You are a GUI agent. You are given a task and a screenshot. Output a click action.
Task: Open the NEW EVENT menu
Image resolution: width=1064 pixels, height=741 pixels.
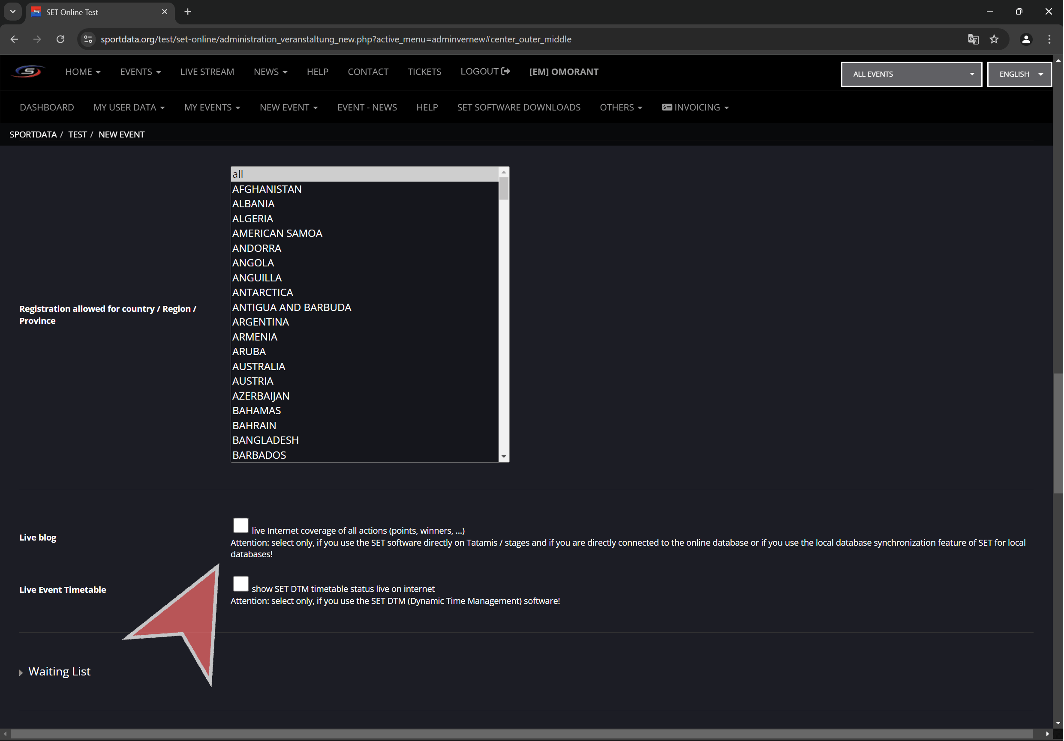288,108
